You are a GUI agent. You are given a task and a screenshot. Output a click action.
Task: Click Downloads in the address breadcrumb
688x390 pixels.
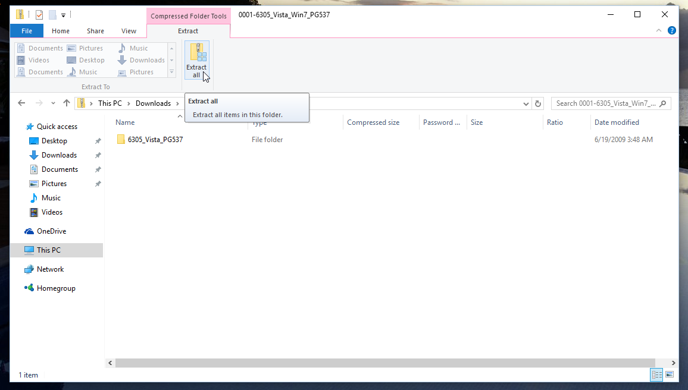(153, 103)
